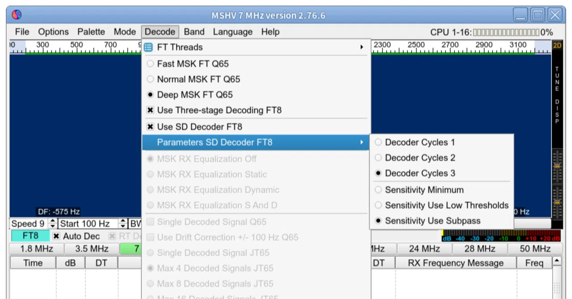Click the dB column header
The width and height of the screenshot is (572, 299).
[x=70, y=263]
